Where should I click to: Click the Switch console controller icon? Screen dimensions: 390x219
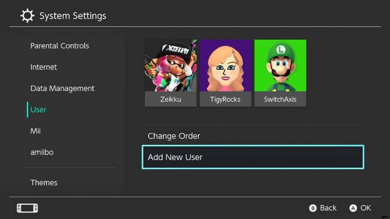pos(27,208)
